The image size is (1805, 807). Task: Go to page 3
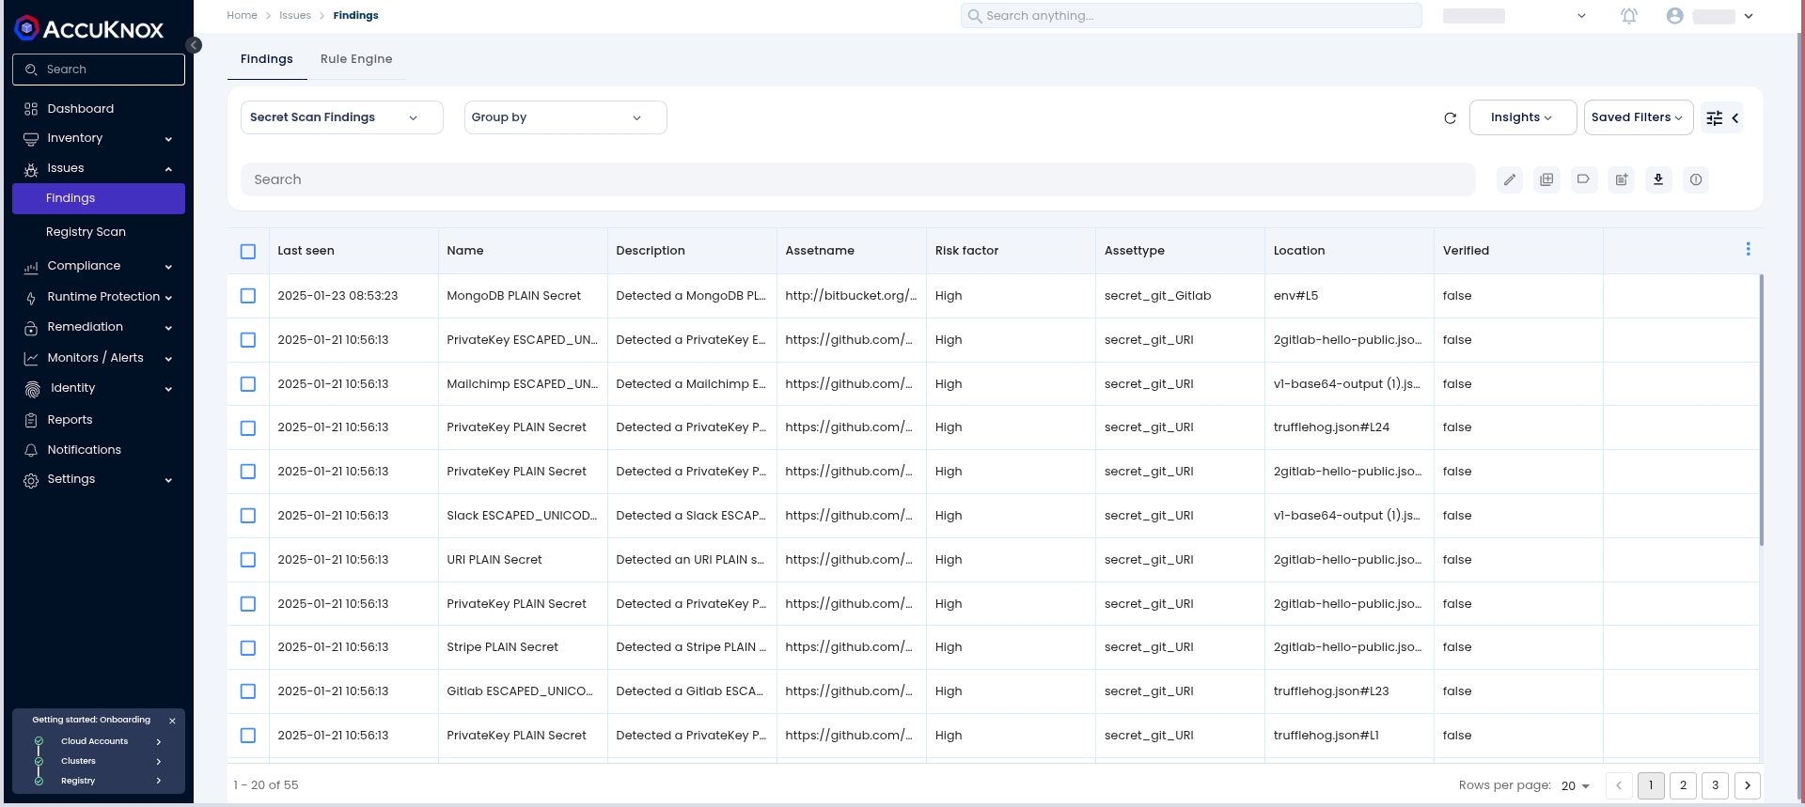[x=1715, y=785]
